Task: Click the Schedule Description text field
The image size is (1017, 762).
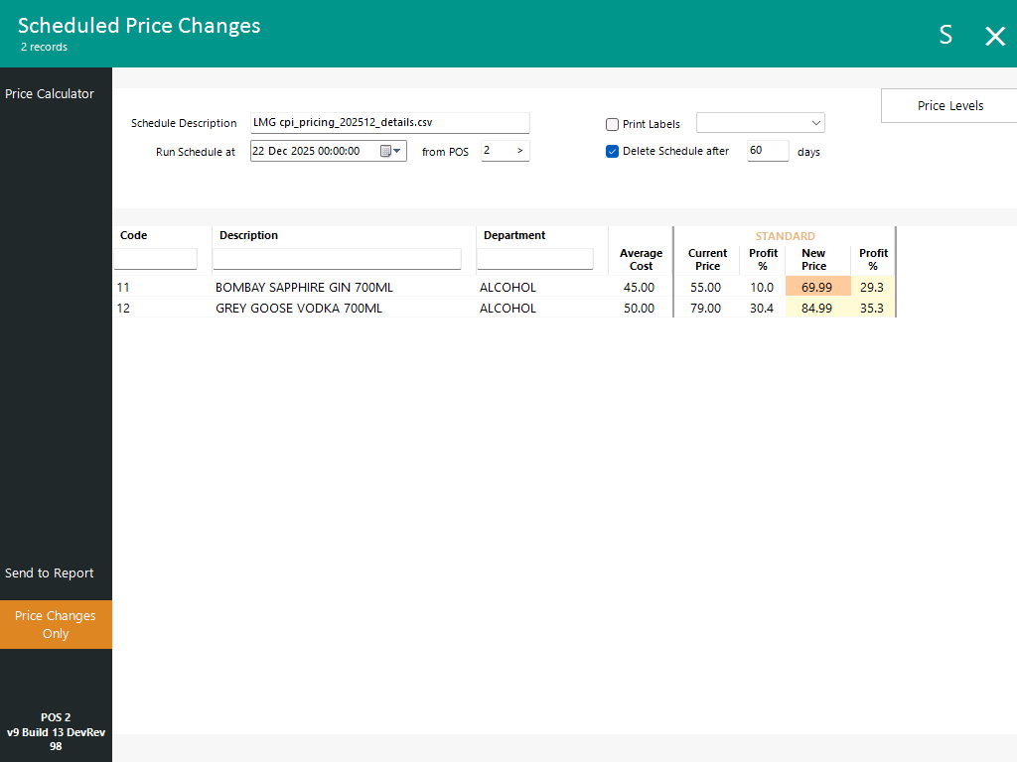Action: point(389,123)
